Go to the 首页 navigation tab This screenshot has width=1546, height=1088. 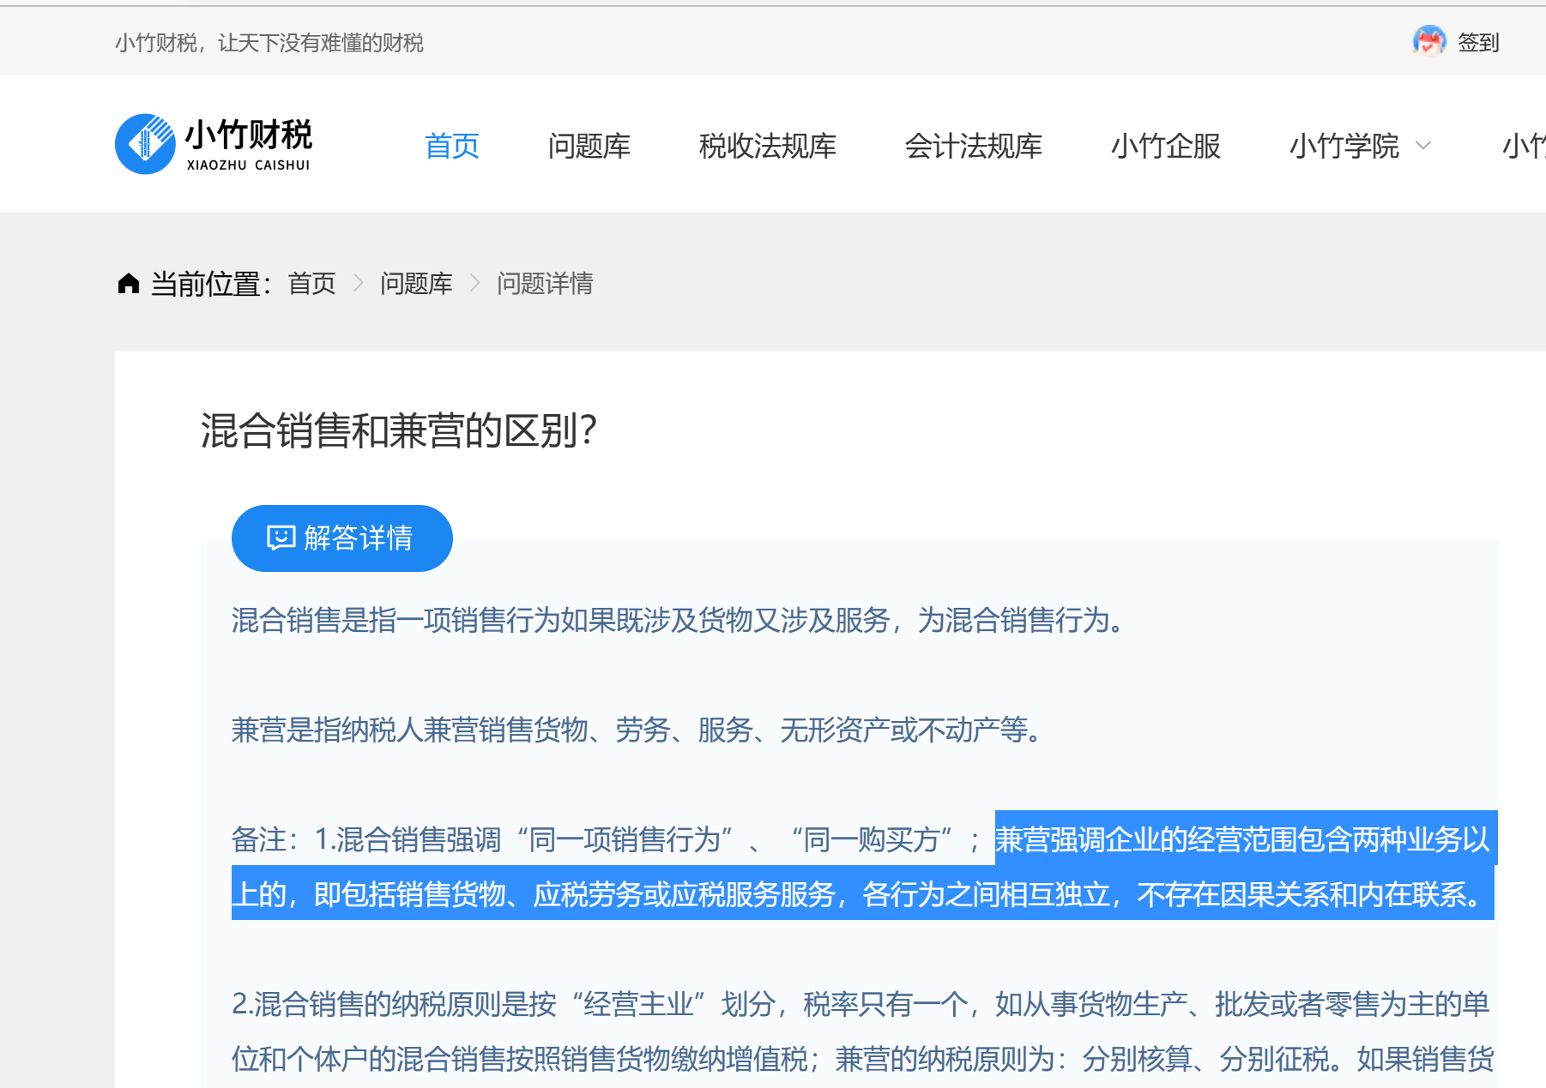(451, 146)
